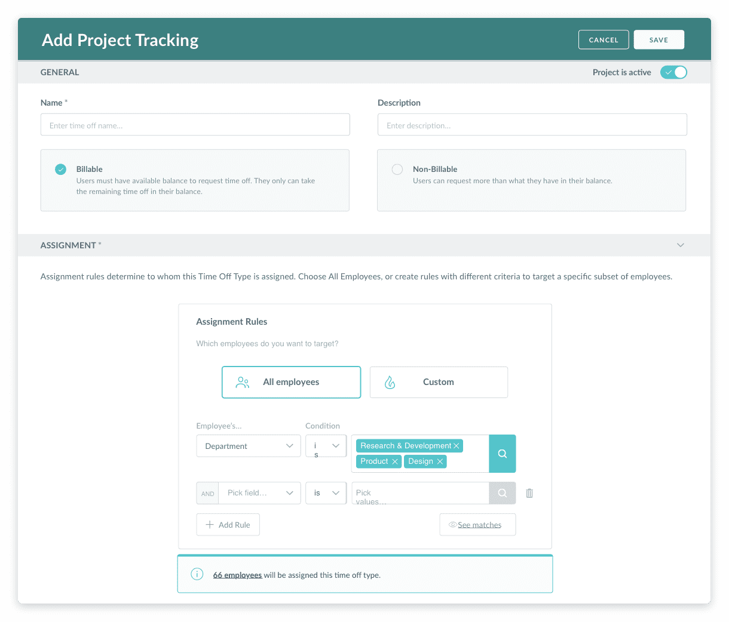Select the Billable radio button
Image resolution: width=729 pixels, height=622 pixels.
pyautogui.click(x=60, y=169)
